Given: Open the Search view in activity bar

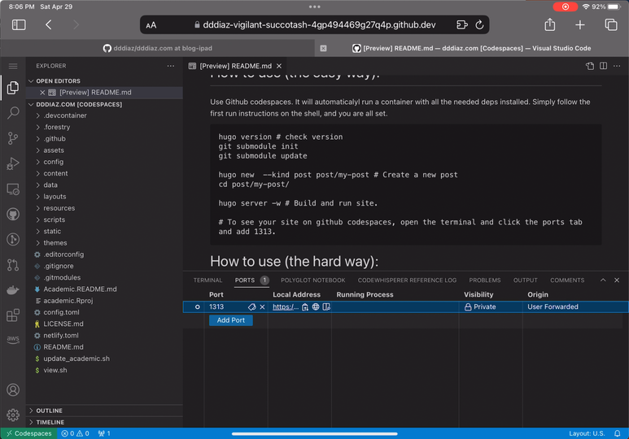Looking at the screenshot, I should pos(13,113).
